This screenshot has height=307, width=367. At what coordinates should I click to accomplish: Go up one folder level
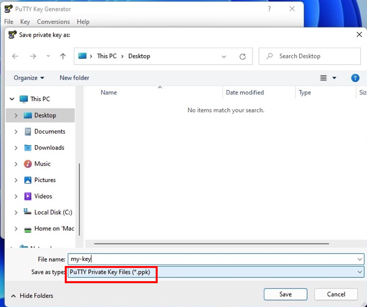click(62, 56)
